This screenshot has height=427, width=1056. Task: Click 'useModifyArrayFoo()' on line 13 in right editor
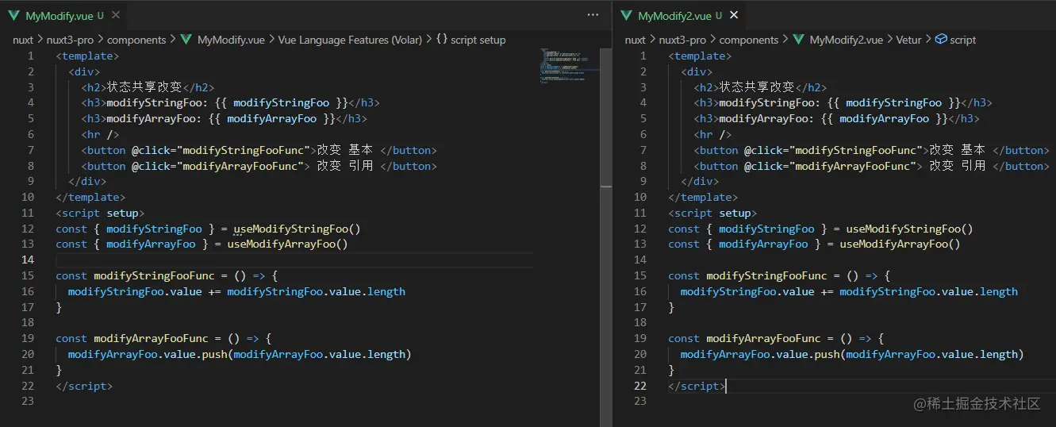coord(900,244)
